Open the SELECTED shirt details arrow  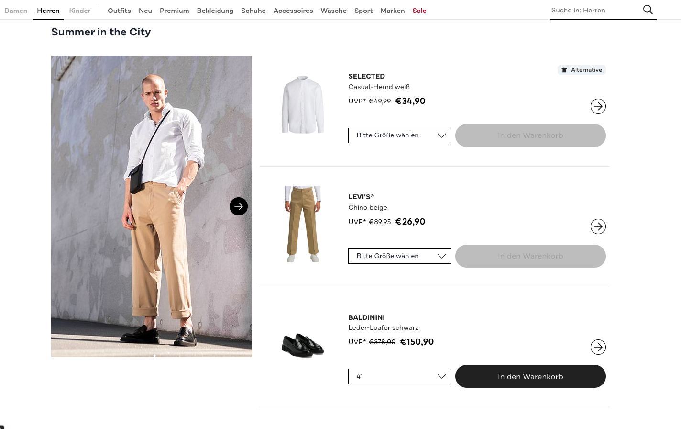pos(598,106)
